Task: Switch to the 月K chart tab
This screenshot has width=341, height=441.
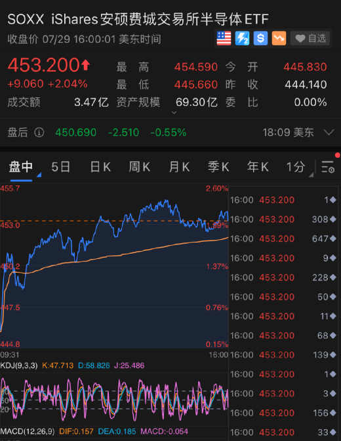Action: coord(179,167)
